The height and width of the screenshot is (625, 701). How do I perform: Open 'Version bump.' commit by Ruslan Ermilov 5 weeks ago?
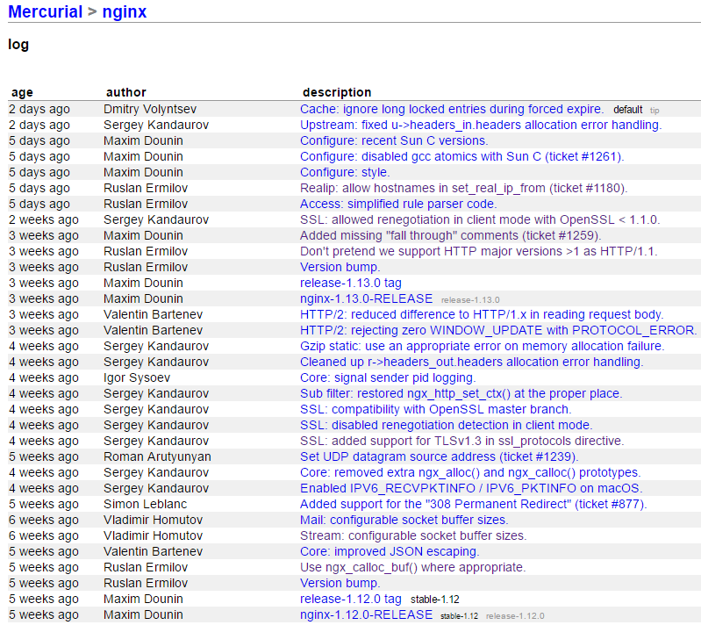point(340,584)
